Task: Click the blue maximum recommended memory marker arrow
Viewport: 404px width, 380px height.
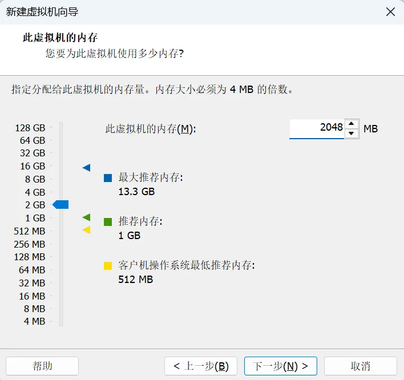Action: [x=87, y=168]
